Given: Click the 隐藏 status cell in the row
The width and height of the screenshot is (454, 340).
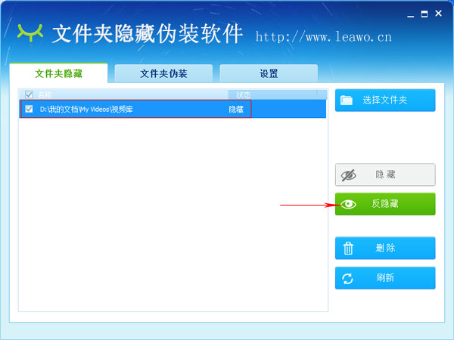Looking at the screenshot, I should pyautogui.click(x=236, y=110).
